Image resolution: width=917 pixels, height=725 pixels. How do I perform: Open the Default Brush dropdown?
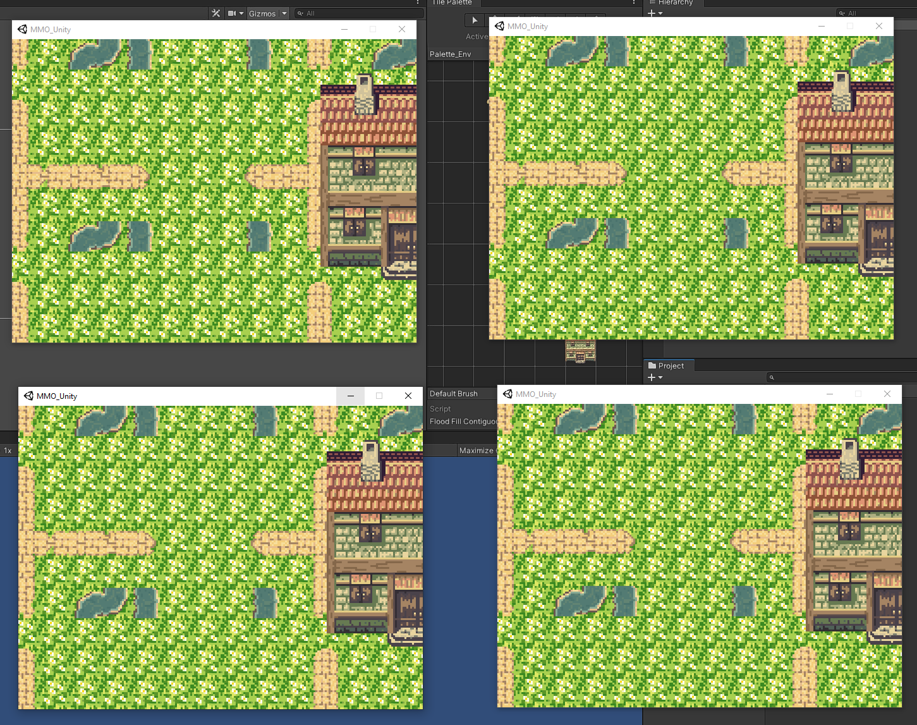click(463, 394)
